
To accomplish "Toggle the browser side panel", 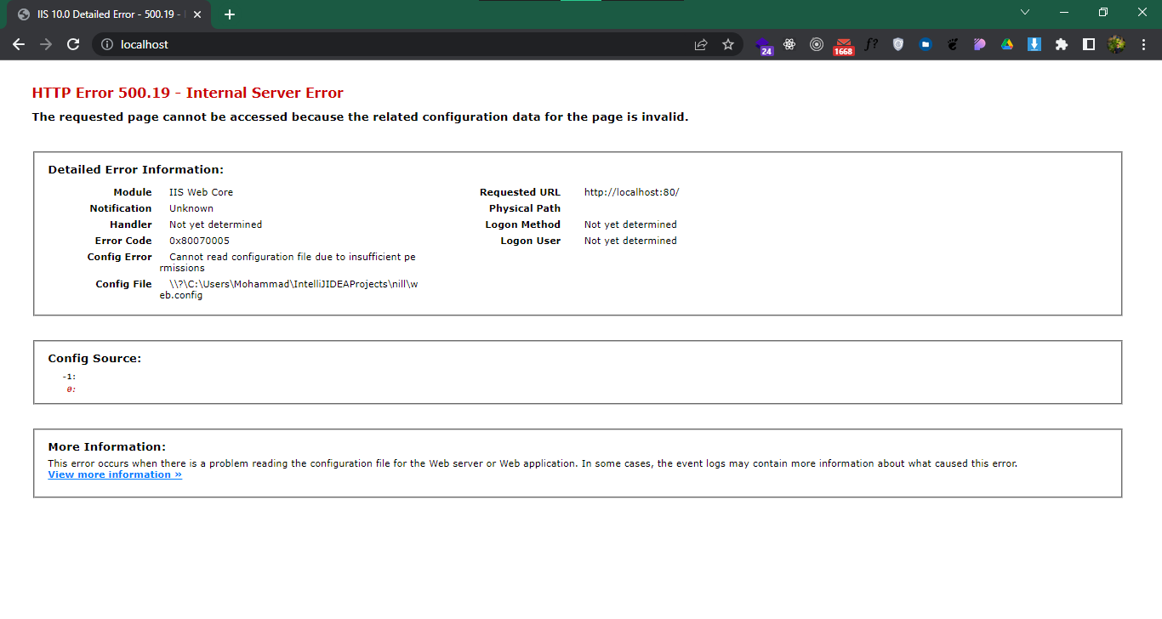I will tap(1089, 44).
